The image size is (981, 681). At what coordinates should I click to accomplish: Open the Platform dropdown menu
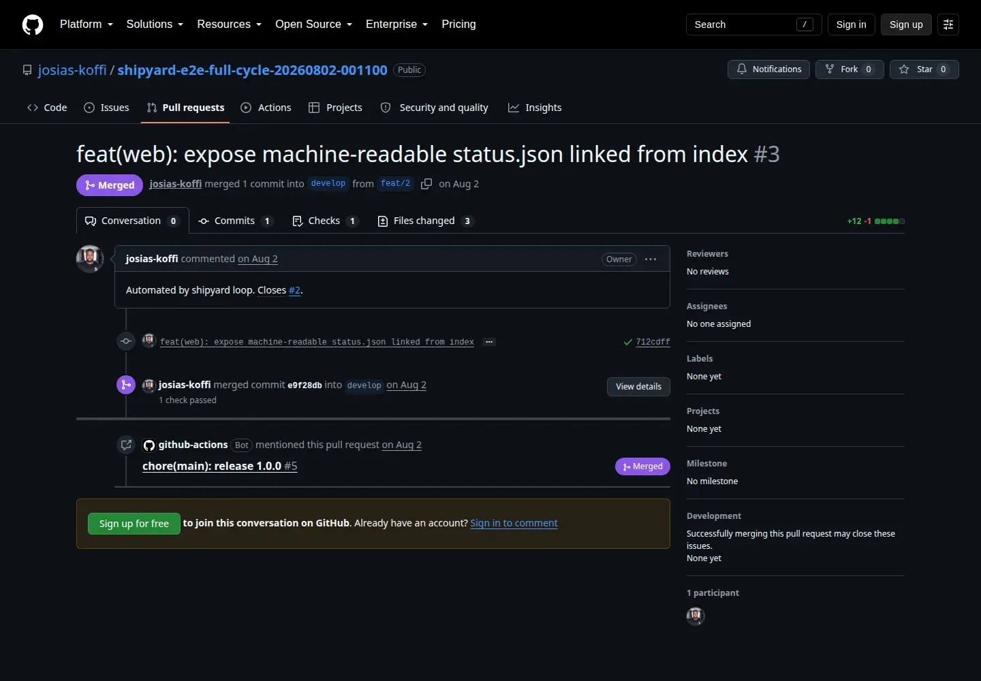click(x=87, y=25)
